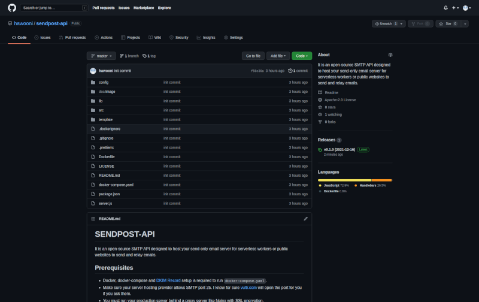Click the server.js file icon
479x302 pixels.
click(x=93, y=204)
